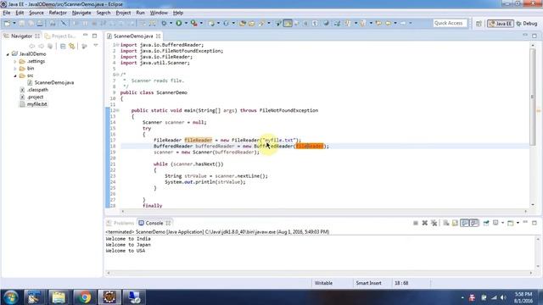Toggle Show Whitespace Characters in toolbar
The height and width of the screenshot is (305, 543).
click(x=315, y=23)
